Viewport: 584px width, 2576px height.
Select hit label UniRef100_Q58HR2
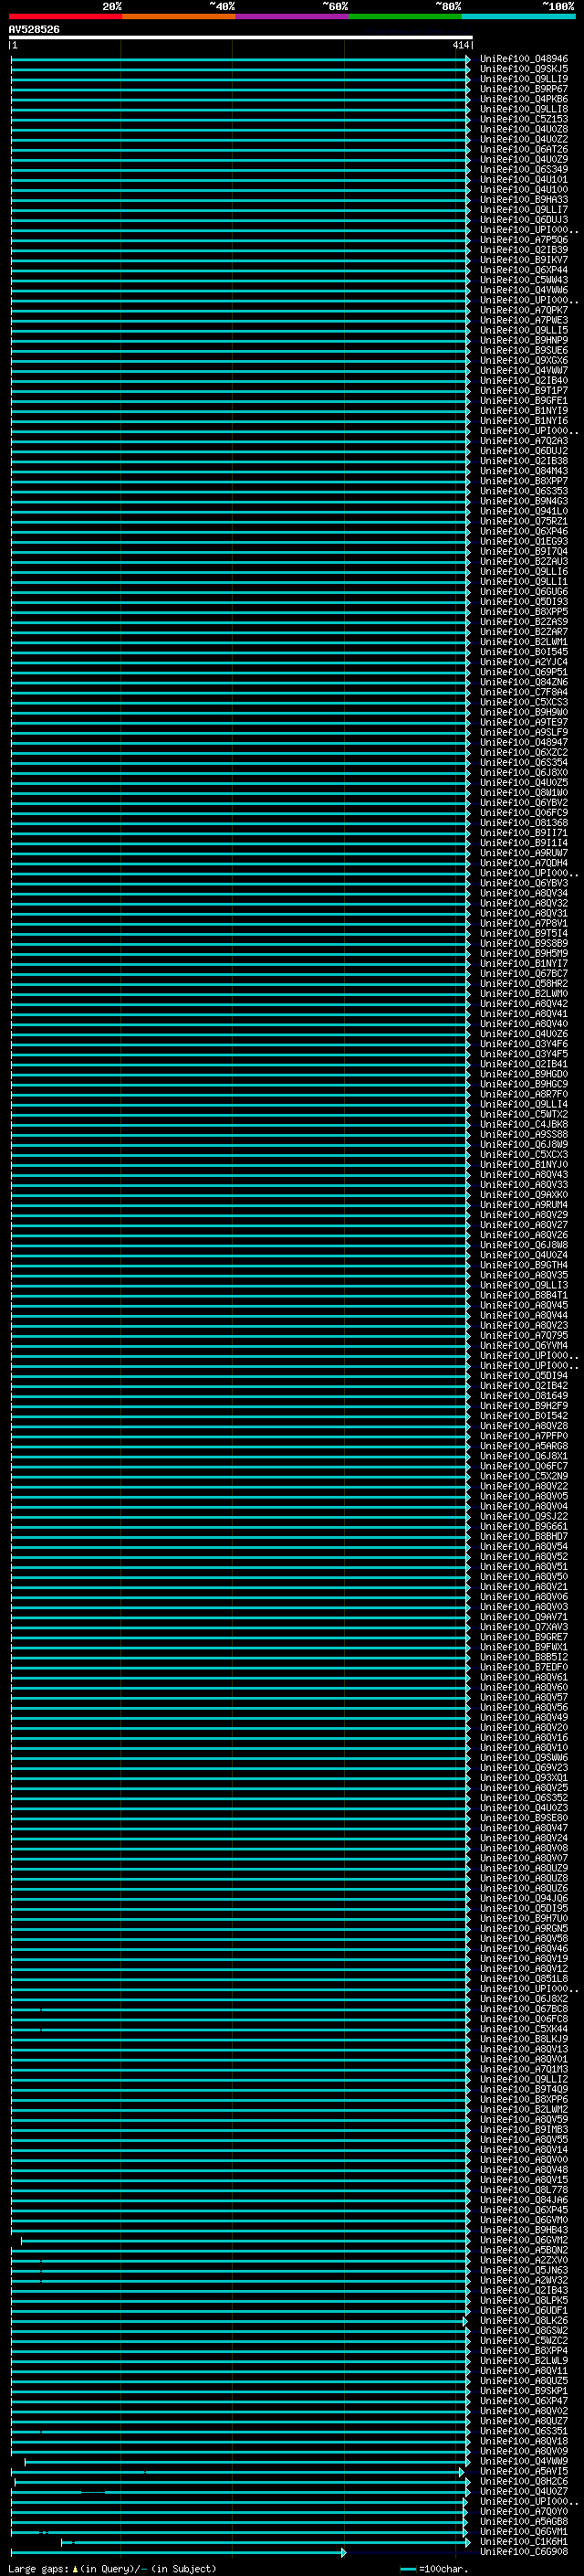(524, 984)
